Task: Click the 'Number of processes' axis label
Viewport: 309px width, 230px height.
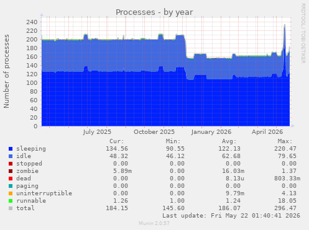Action: 6,71
